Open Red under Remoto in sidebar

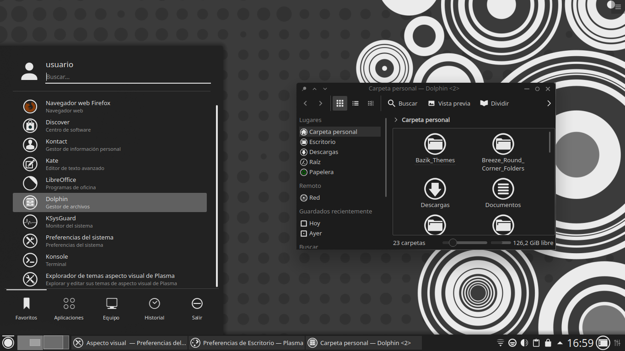(340, 197)
